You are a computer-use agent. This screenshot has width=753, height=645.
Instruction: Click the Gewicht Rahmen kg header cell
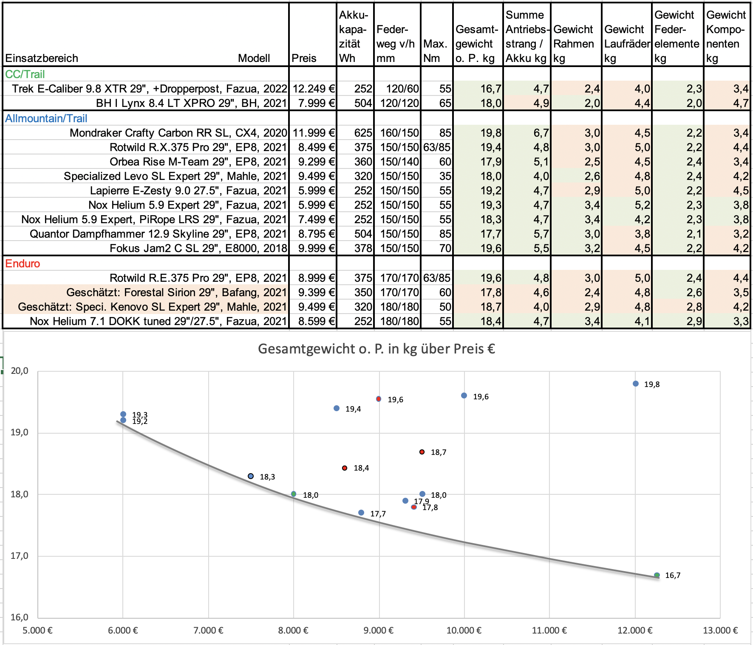coord(575,44)
